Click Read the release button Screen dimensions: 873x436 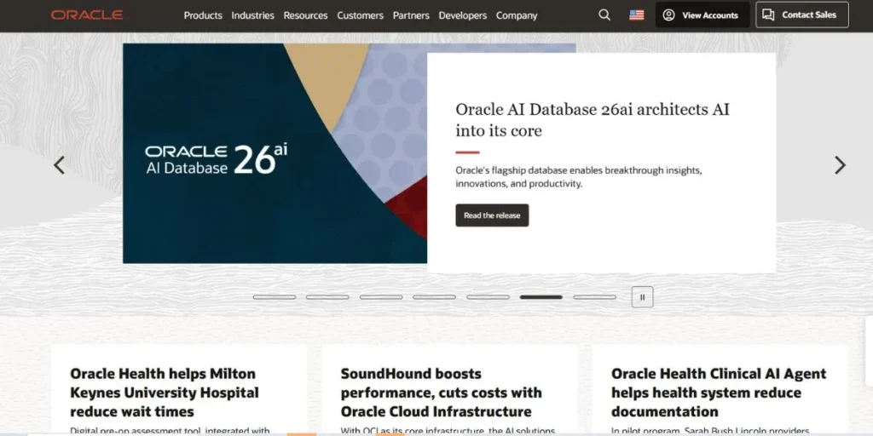(492, 215)
